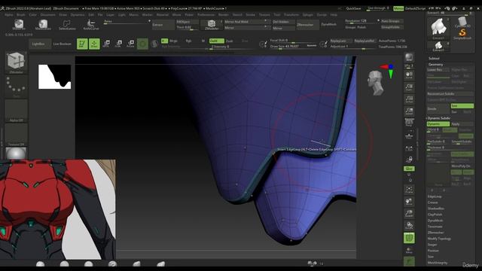Select the MaskLasso brush icon
This screenshot has width=482, height=271.
pyautogui.click(x=43, y=24)
